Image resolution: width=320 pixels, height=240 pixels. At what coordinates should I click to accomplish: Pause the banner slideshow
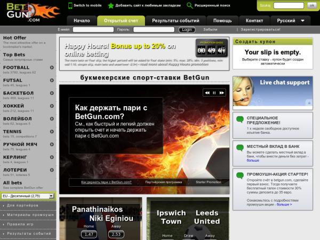point(214,93)
